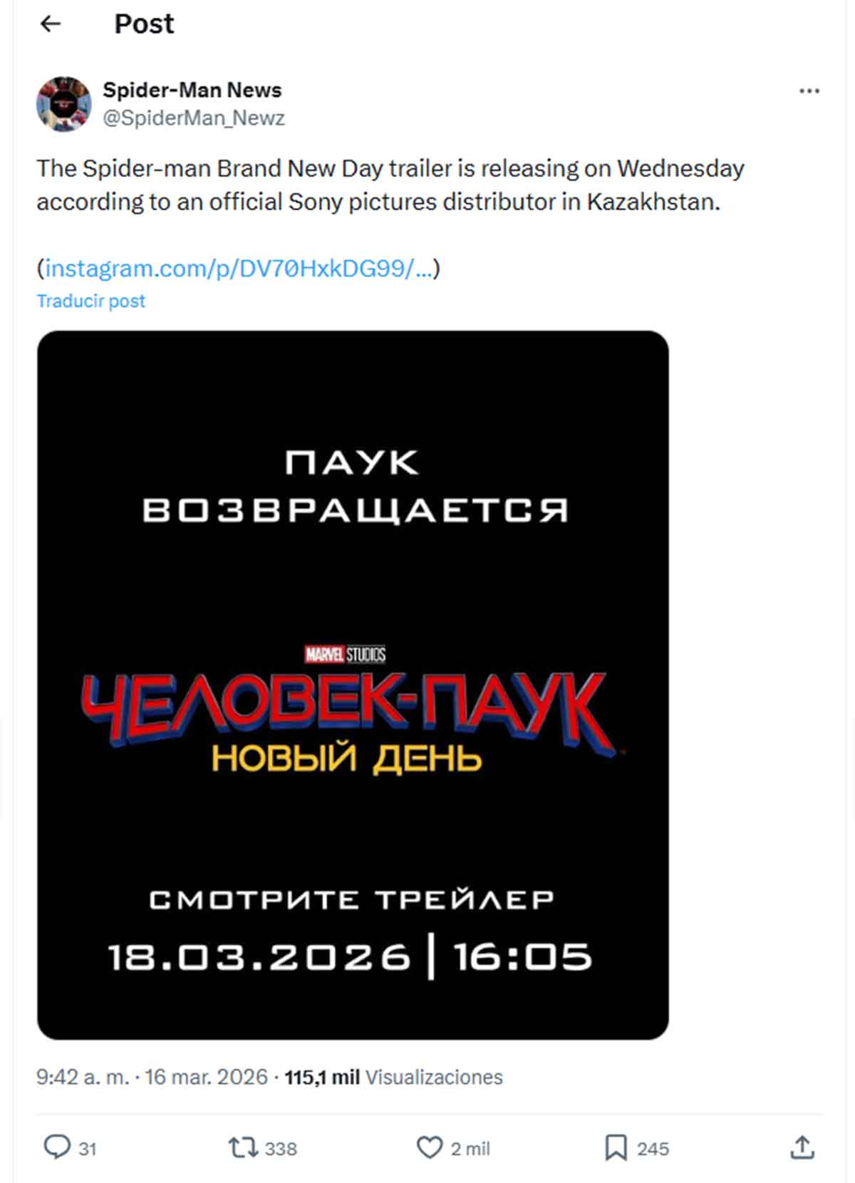Click the 31 replies count

pyautogui.click(x=88, y=1149)
